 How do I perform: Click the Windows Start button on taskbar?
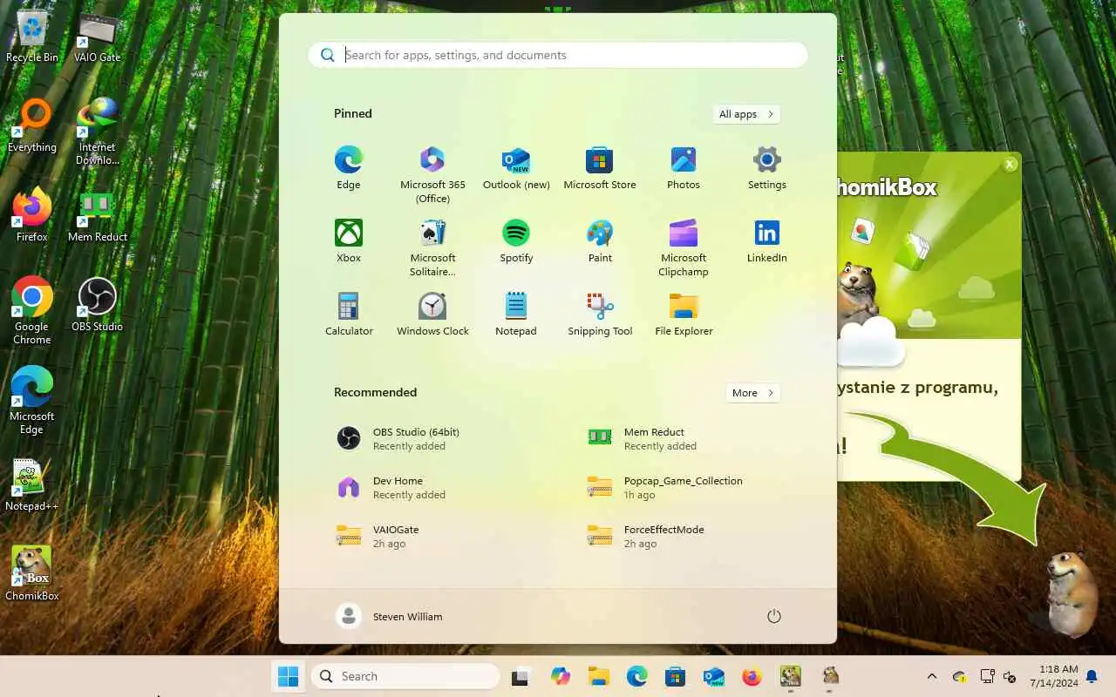(x=288, y=676)
